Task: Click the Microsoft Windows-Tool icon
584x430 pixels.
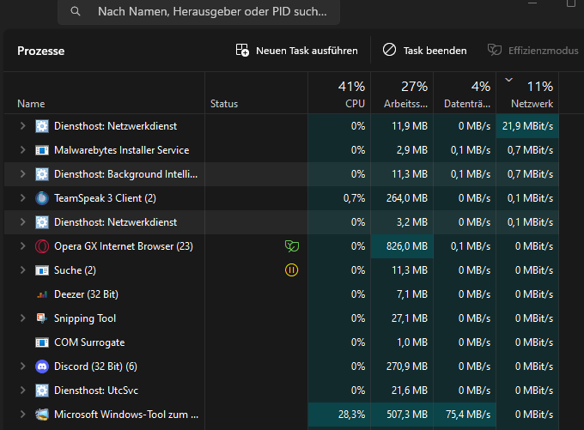Action: 42,415
